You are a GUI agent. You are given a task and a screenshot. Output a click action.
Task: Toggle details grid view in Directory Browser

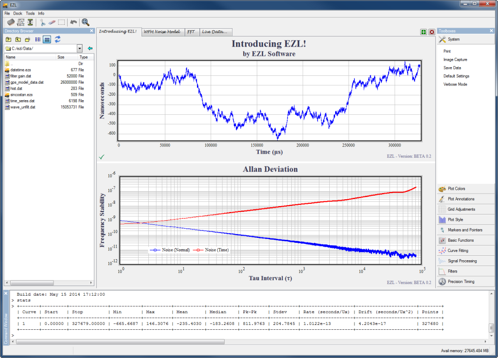tap(47, 39)
